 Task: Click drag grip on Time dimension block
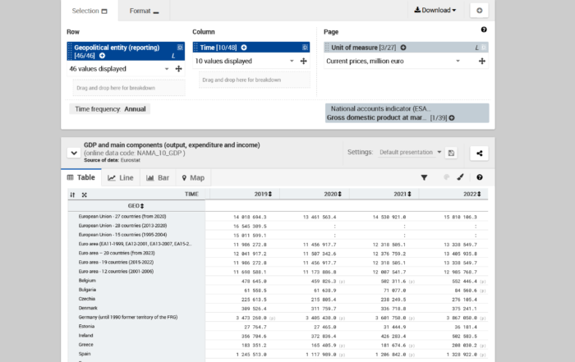[195, 48]
